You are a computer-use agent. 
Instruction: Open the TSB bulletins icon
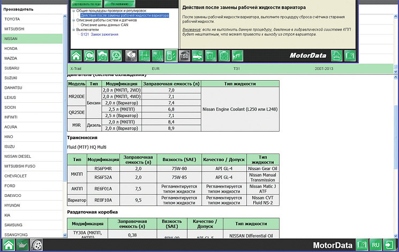pos(184,56)
